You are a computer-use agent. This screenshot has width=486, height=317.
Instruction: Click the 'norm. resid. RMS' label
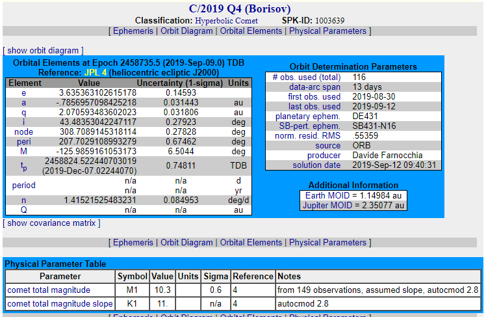coord(307,135)
